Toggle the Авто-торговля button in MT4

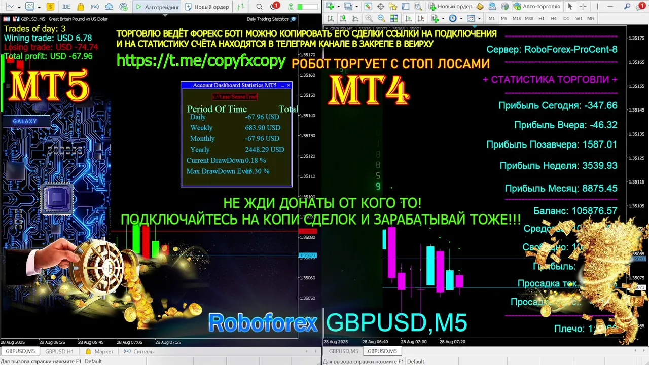[x=536, y=6]
